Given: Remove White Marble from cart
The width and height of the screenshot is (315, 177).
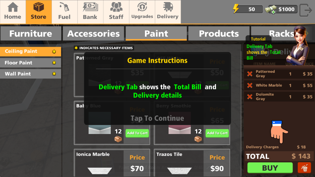Looking at the screenshot, I should [250, 85].
